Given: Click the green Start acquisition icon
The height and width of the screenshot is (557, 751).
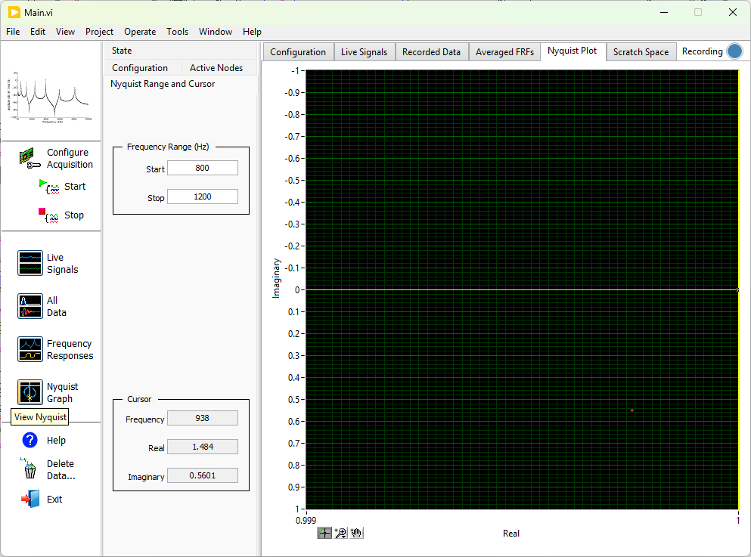Looking at the screenshot, I should [x=49, y=187].
